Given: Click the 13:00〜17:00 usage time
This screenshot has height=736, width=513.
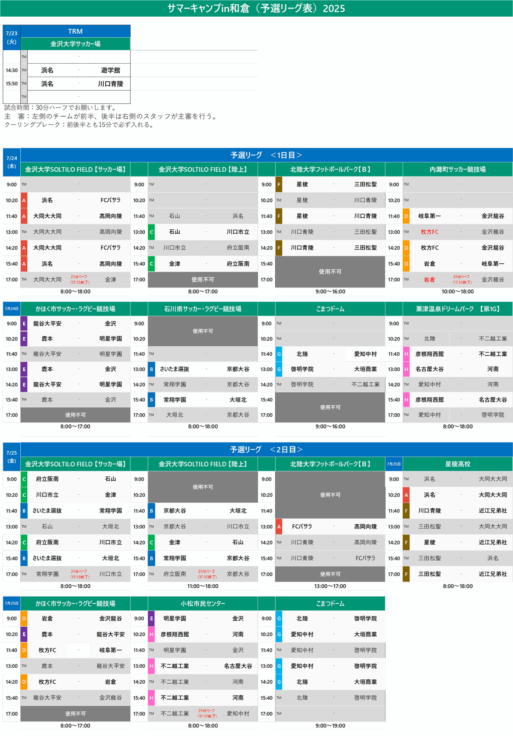Looking at the screenshot, I should tap(330, 586).
